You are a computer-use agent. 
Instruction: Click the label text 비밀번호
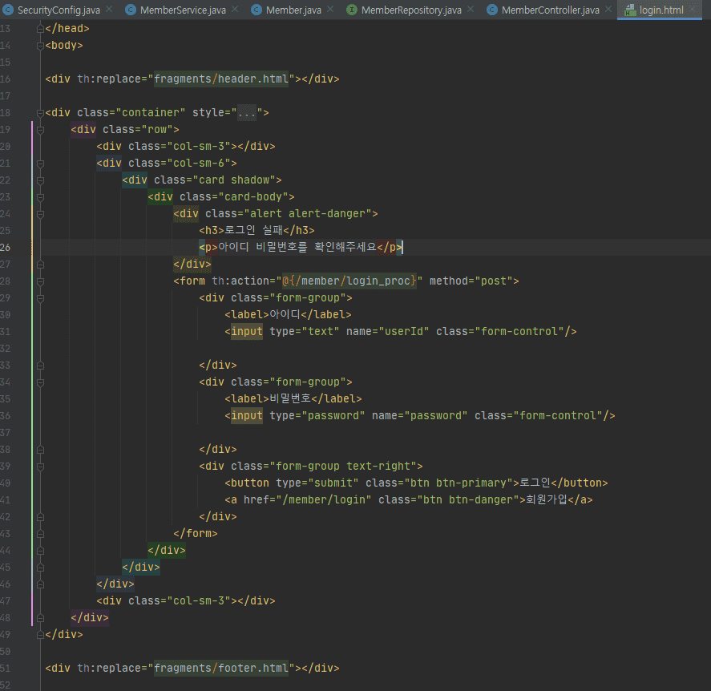click(x=290, y=398)
